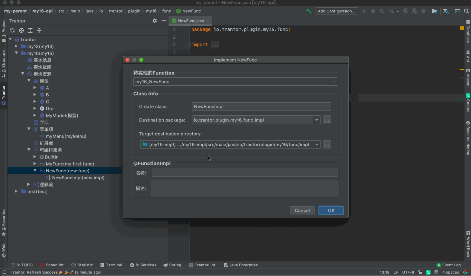Open Trantor panel settings gear

coord(155,21)
